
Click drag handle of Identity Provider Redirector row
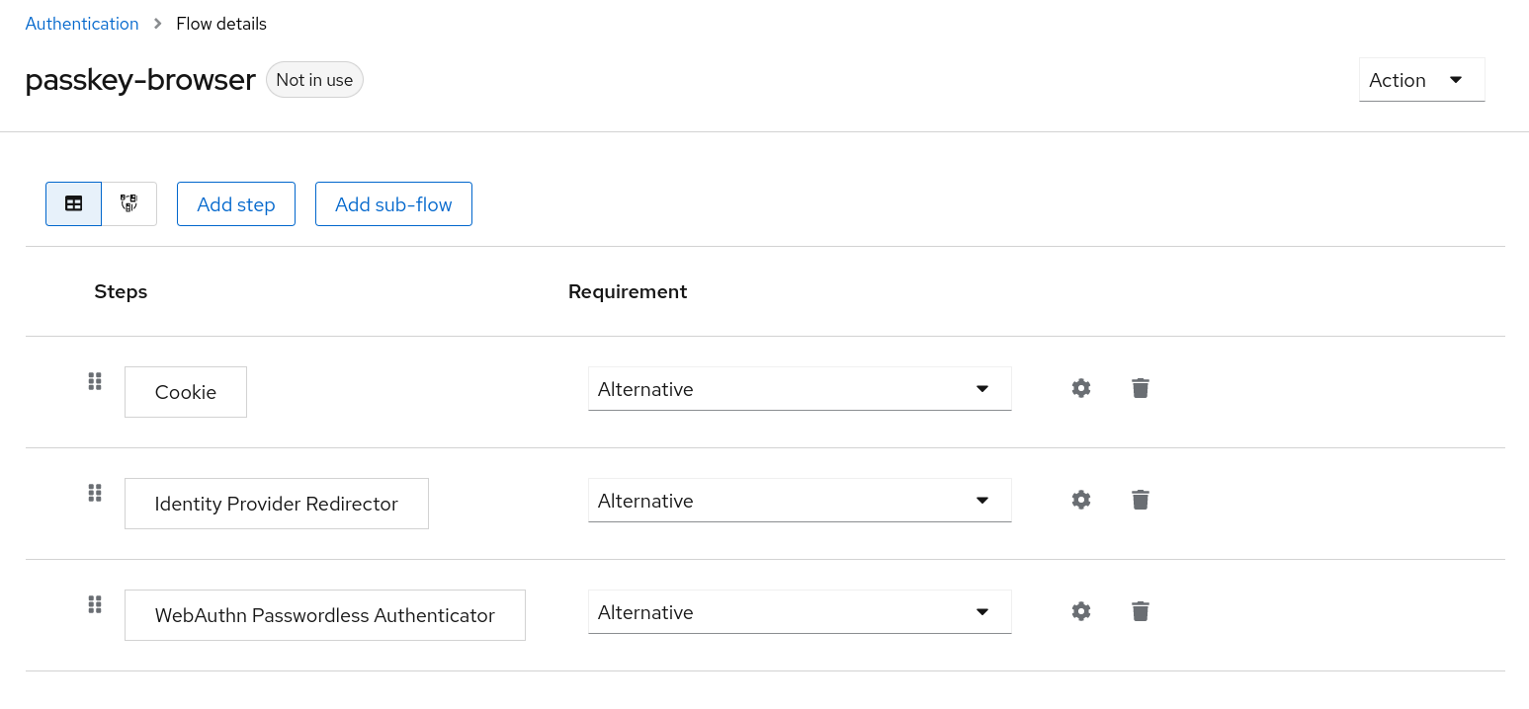95,493
